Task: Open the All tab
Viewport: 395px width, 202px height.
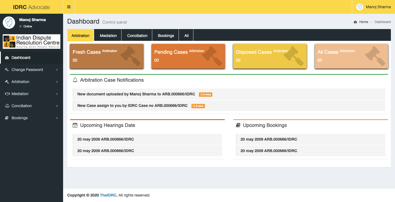Action: tap(187, 36)
